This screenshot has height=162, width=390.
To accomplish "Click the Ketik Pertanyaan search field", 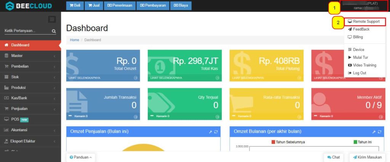I will [x=27, y=31].
